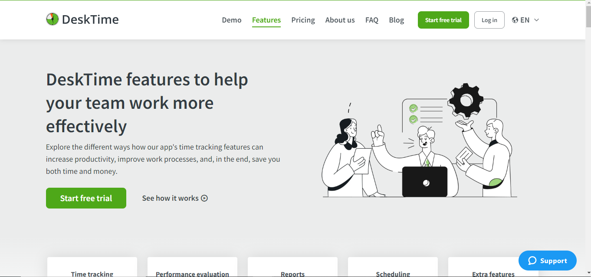Click the page vertical scrollbar thumb

[x=588, y=17]
